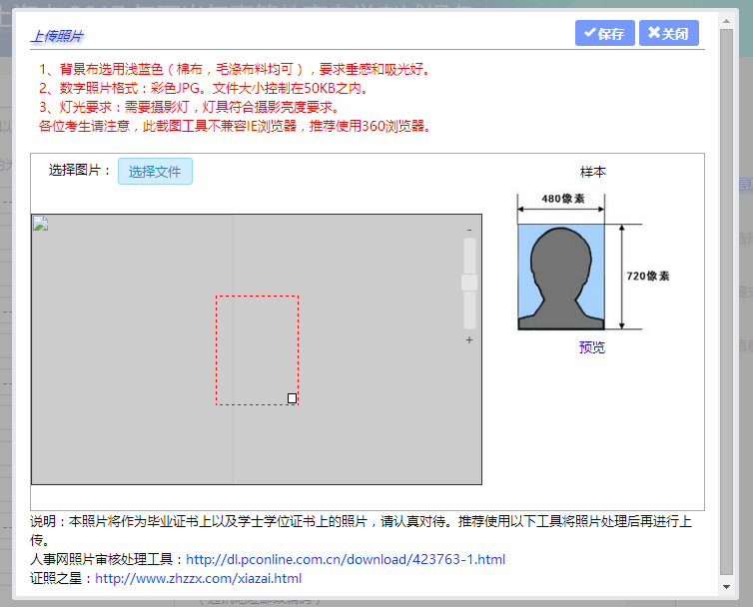Click zoom slider track below the handle
This screenshot has height=607, width=753.
pyautogui.click(x=469, y=311)
